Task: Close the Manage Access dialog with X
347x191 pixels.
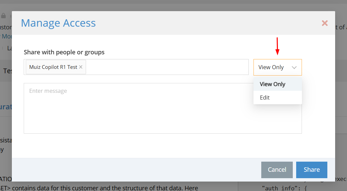Action: [x=325, y=23]
